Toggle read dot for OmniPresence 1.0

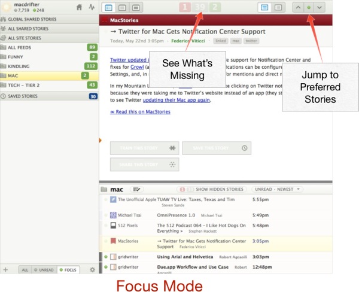(x=106, y=215)
